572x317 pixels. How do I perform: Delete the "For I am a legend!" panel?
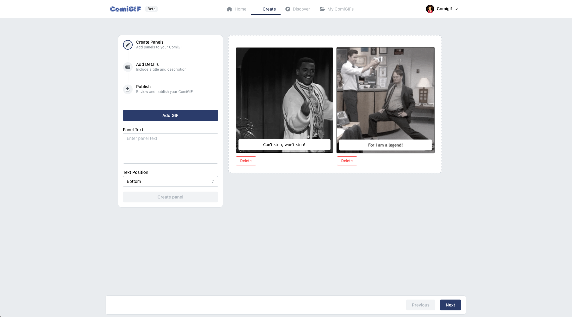click(347, 161)
